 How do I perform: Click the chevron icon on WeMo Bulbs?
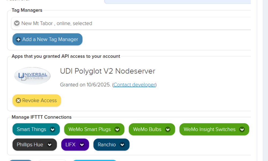coord(168,130)
